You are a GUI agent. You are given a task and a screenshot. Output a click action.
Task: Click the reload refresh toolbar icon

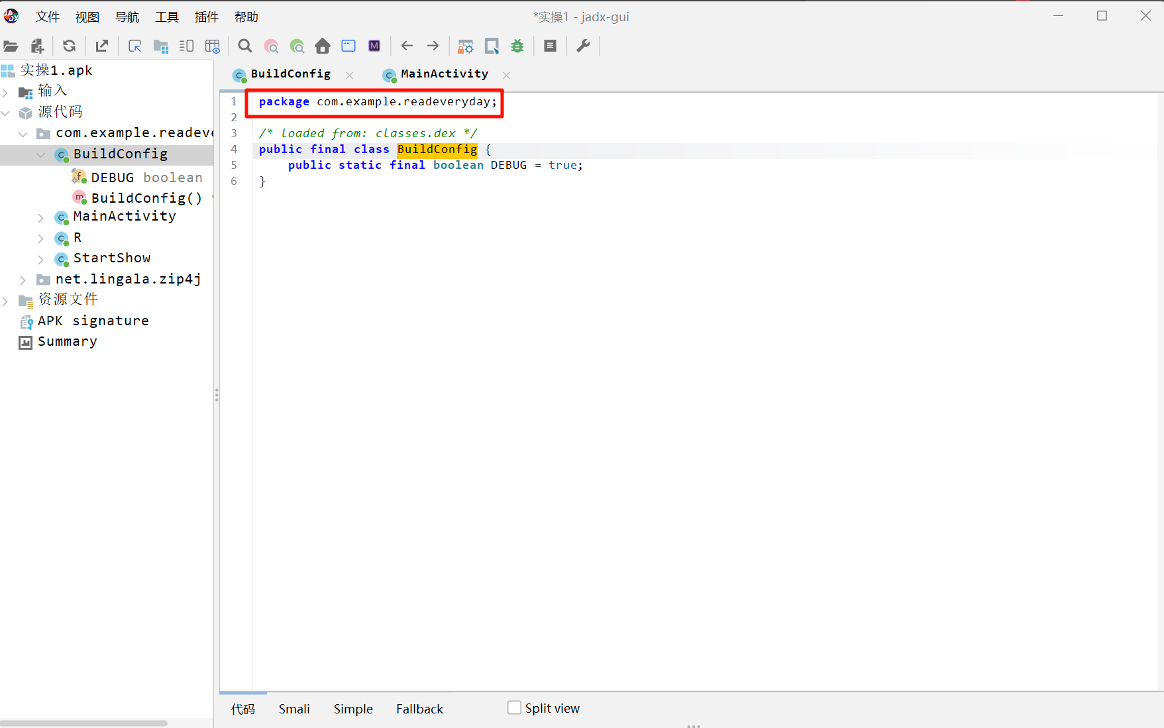coord(69,46)
